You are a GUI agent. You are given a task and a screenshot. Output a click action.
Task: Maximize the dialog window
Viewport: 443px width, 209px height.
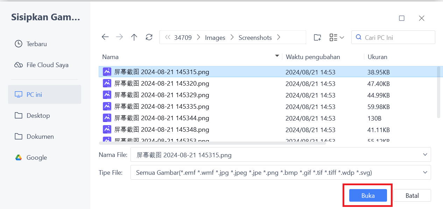402,18
